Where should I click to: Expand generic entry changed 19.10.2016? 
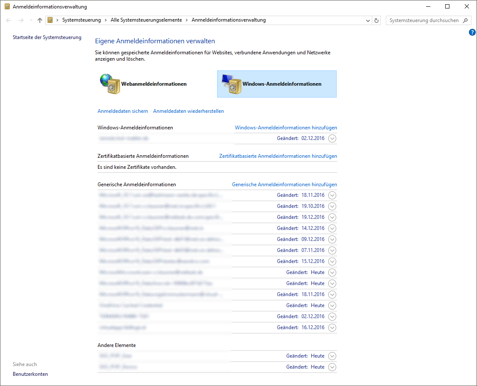[332, 207]
